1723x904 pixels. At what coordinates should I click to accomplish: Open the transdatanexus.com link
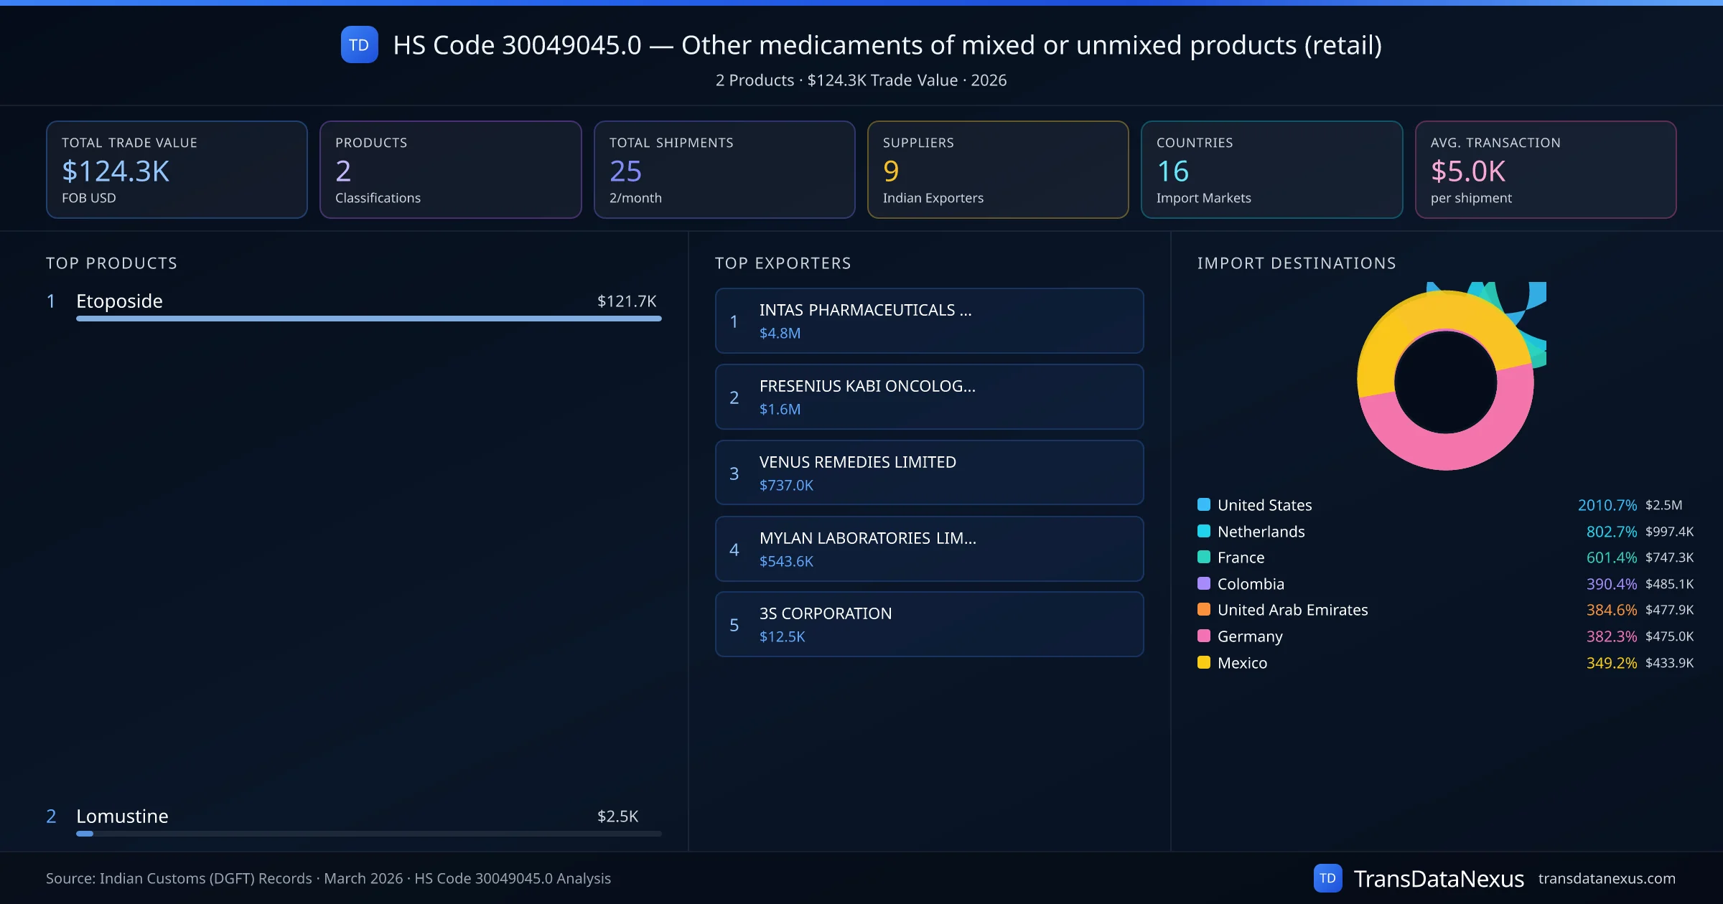1606,878
